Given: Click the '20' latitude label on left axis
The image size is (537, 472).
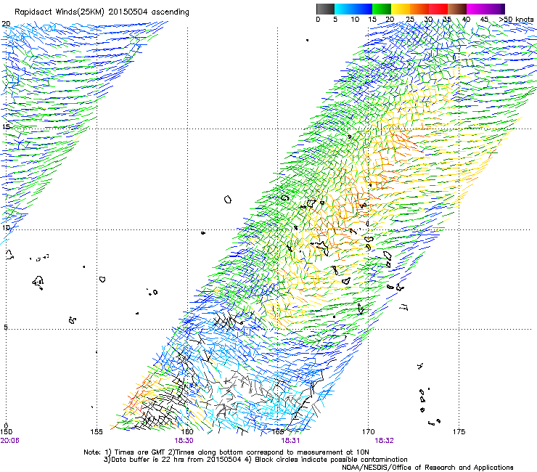Looking at the screenshot, I should click(6, 24).
